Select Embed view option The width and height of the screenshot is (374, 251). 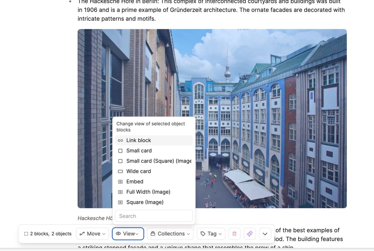point(135,182)
